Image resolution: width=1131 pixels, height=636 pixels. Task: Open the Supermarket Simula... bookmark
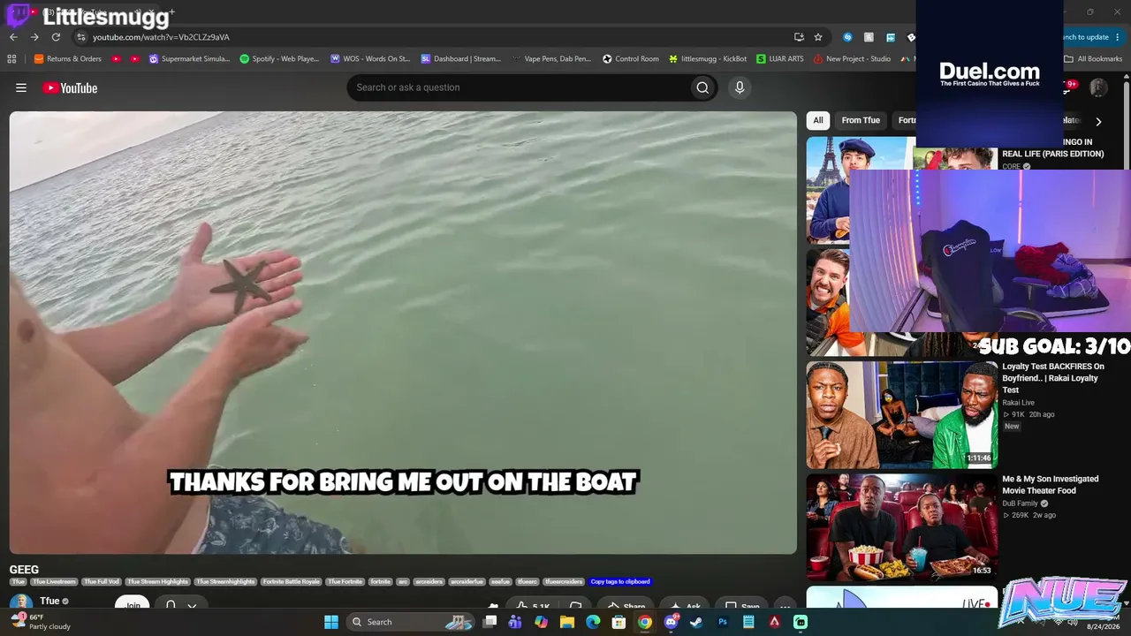point(189,59)
